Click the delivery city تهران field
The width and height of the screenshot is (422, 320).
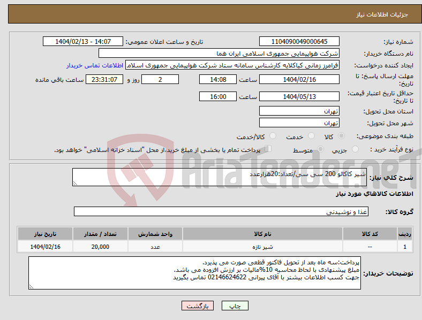click(299, 123)
